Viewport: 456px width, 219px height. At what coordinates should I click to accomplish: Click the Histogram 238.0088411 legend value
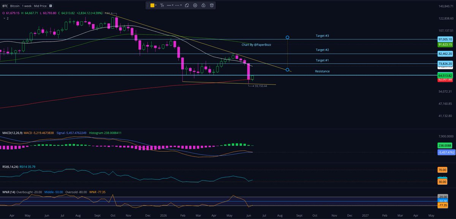pos(105,133)
